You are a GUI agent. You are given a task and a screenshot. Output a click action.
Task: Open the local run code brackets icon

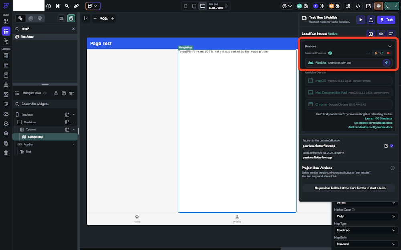pyautogui.click(x=381, y=34)
